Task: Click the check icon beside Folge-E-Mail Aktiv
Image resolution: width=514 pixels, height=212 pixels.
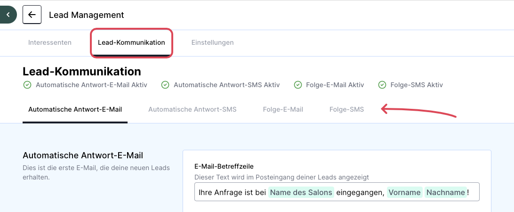Action: click(297, 85)
